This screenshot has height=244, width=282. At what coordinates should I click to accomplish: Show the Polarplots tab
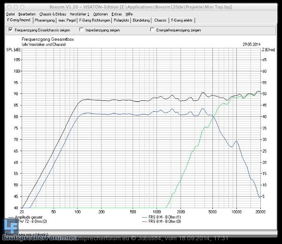122,21
